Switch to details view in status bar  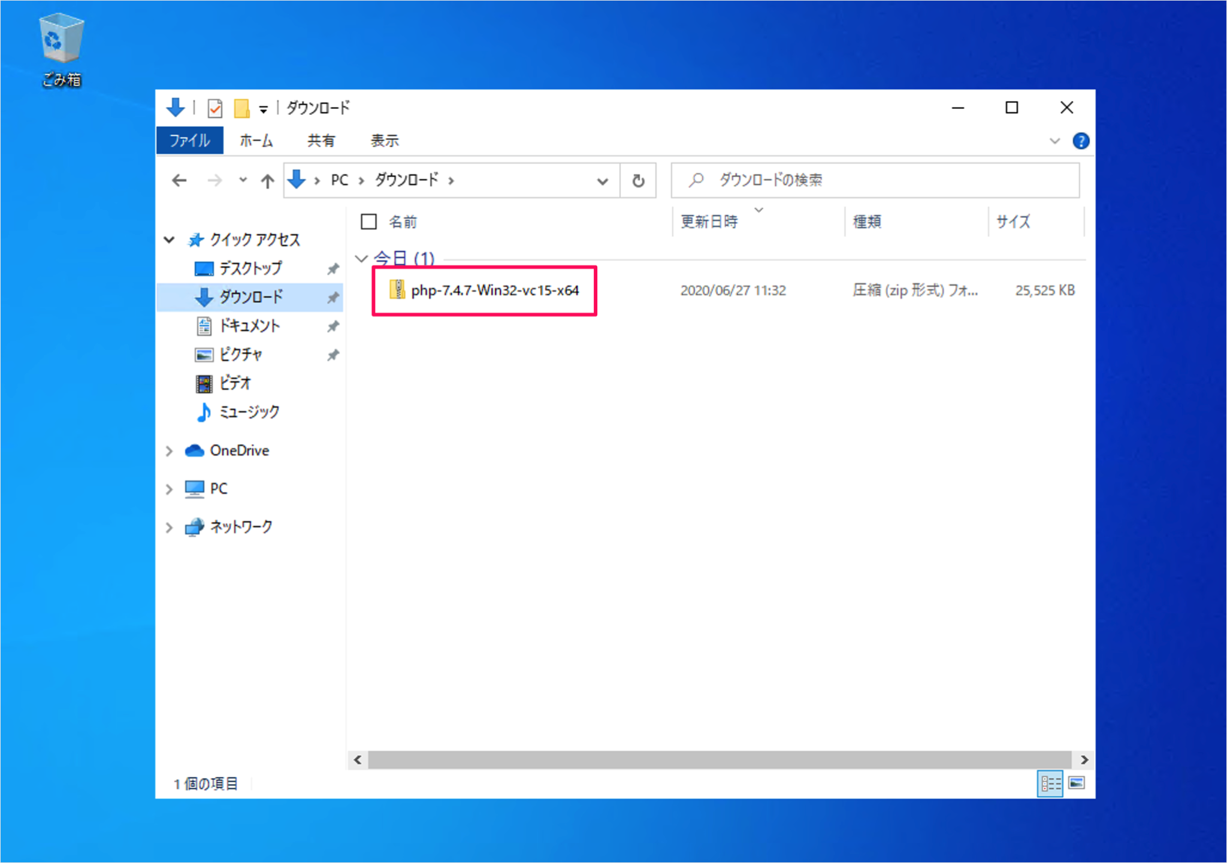tap(1050, 783)
